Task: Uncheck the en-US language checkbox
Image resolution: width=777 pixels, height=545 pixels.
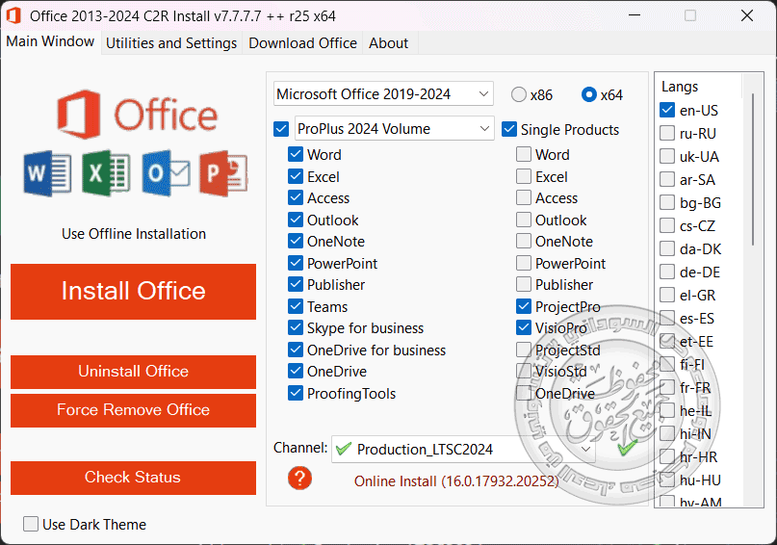Action: 667,110
